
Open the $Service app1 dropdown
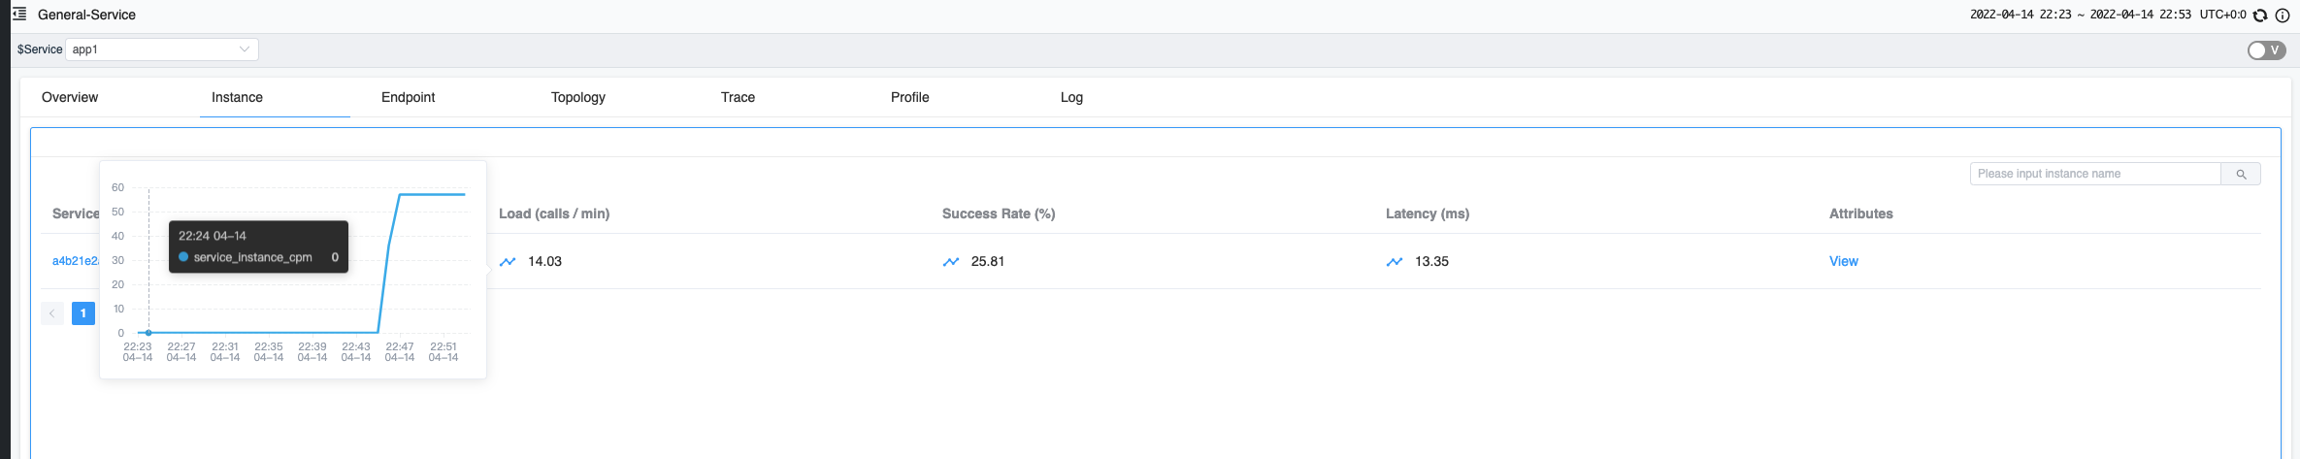[162, 49]
